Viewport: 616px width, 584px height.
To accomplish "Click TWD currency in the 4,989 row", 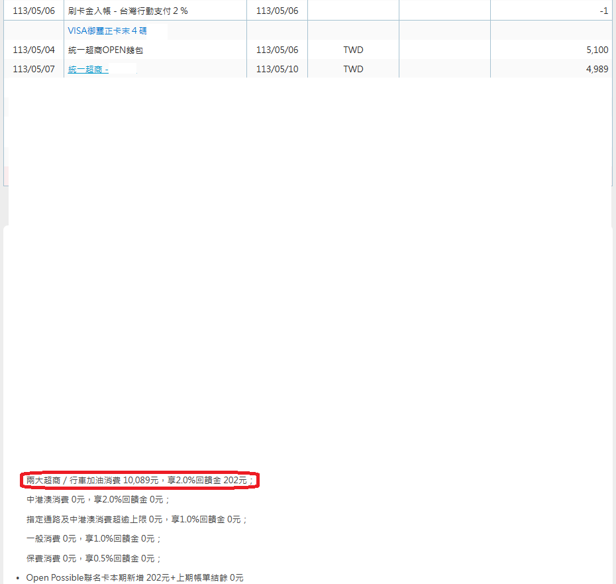I will tap(353, 69).
